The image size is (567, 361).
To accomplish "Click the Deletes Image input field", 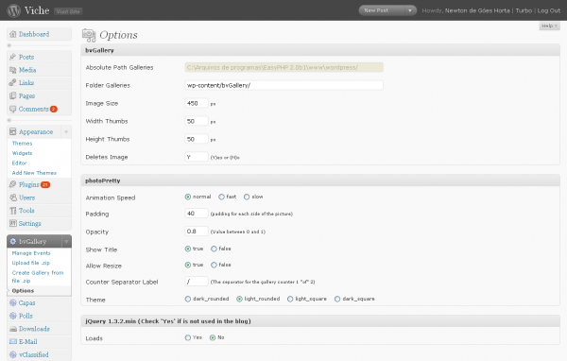I will tap(197, 157).
